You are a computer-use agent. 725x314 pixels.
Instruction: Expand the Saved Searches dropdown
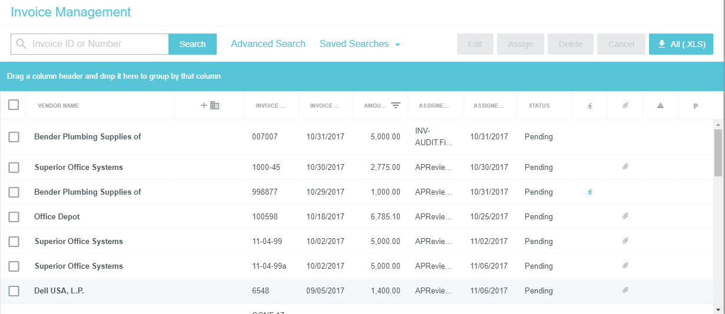tap(360, 44)
